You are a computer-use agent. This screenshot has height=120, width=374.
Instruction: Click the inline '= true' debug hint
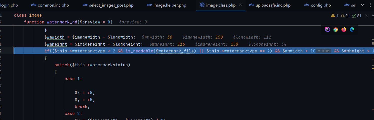point(324,51)
